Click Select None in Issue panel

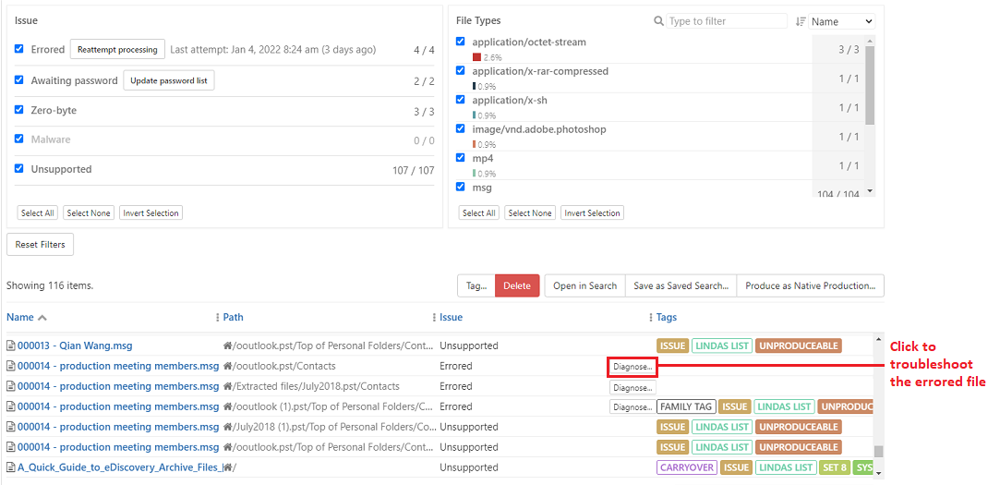coord(89,213)
